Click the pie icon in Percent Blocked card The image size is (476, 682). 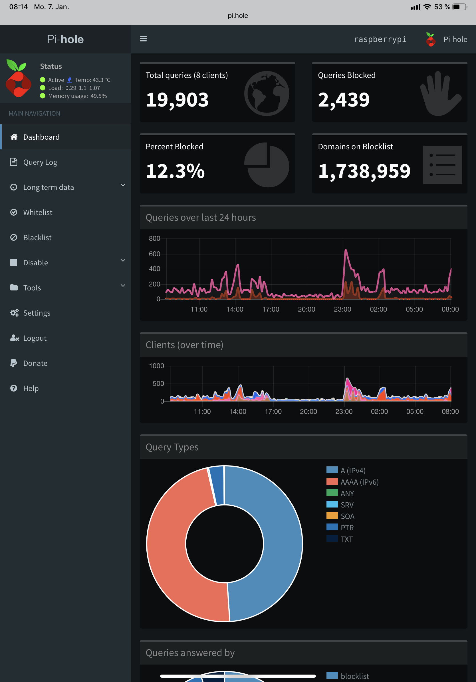point(267,165)
